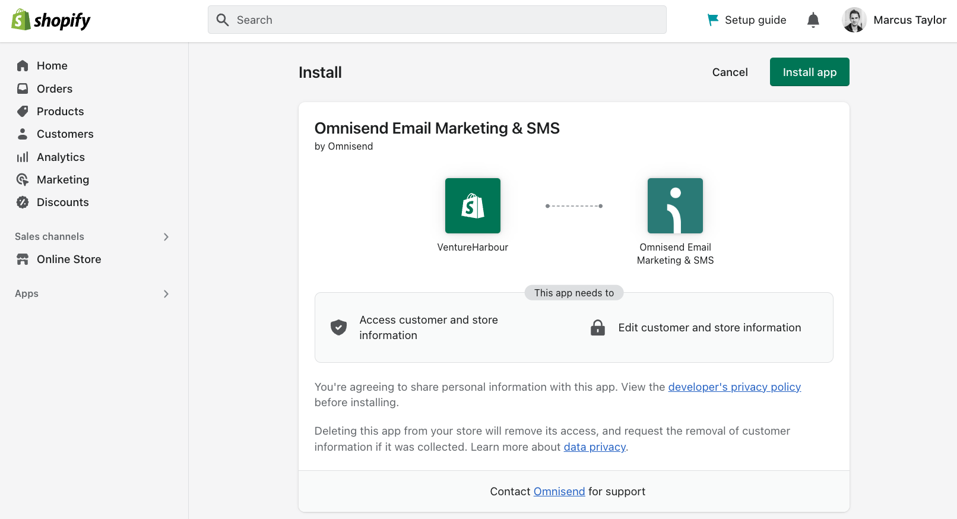
Task: Go to Home in sidebar
Action: pyautogui.click(x=52, y=66)
